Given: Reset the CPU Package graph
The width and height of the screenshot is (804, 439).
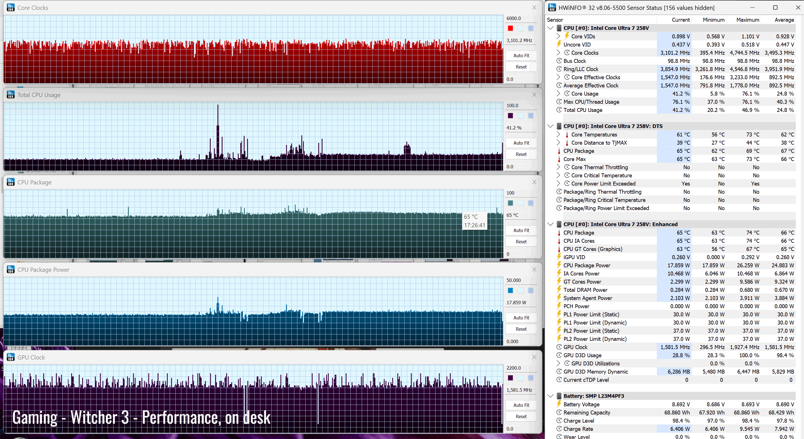Looking at the screenshot, I should click(521, 241).
